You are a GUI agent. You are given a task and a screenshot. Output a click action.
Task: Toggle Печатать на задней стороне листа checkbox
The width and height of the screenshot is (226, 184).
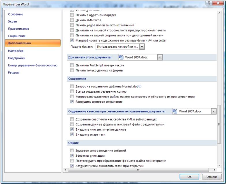click(x=72, y=35)
